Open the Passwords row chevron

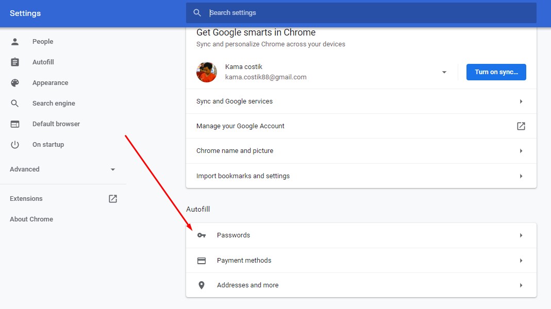click(521, 235)
